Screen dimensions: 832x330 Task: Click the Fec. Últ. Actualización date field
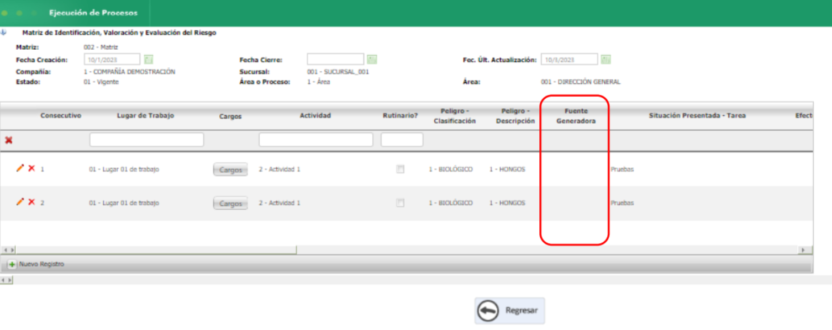569,60
